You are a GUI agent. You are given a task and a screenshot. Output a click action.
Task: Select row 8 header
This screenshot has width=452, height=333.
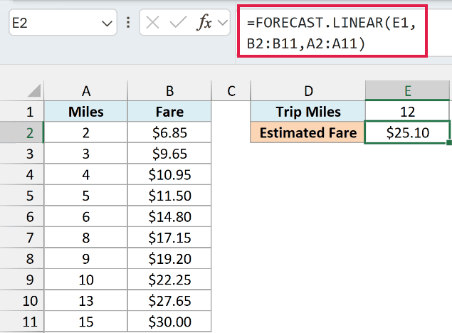click(x=22, y=259)
